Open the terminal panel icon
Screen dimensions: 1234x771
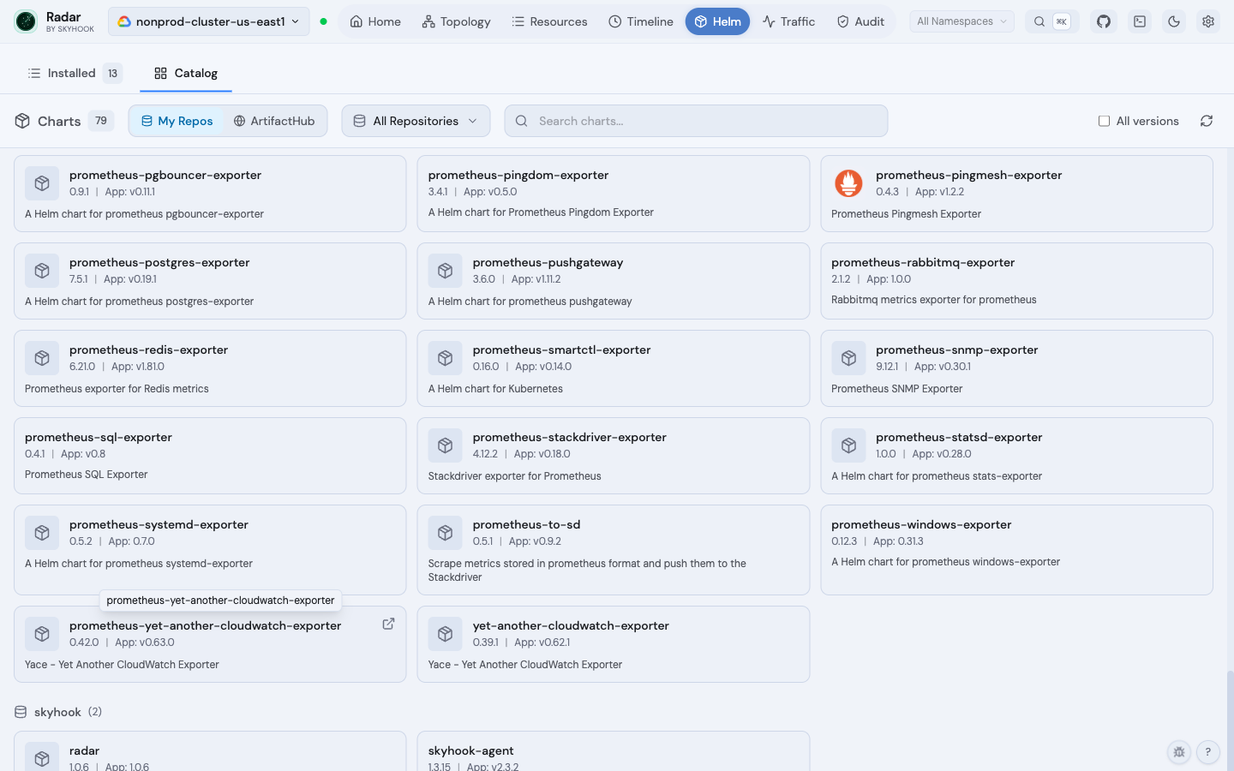[1140, 21]
